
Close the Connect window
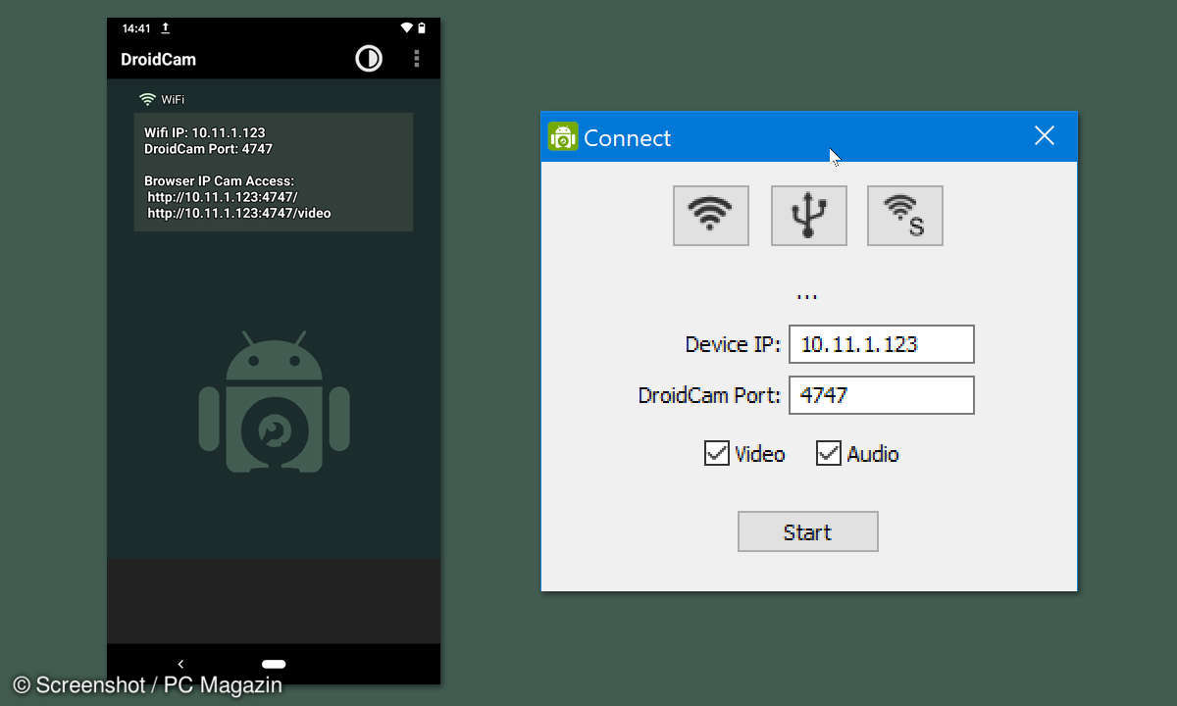(x=1045, y=136)
